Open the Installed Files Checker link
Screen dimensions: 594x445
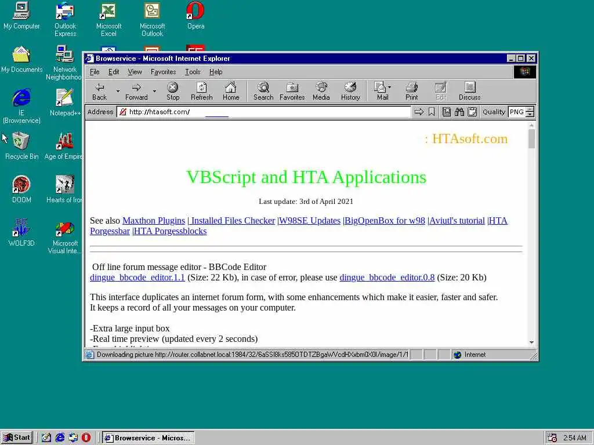tap(231, 221)
